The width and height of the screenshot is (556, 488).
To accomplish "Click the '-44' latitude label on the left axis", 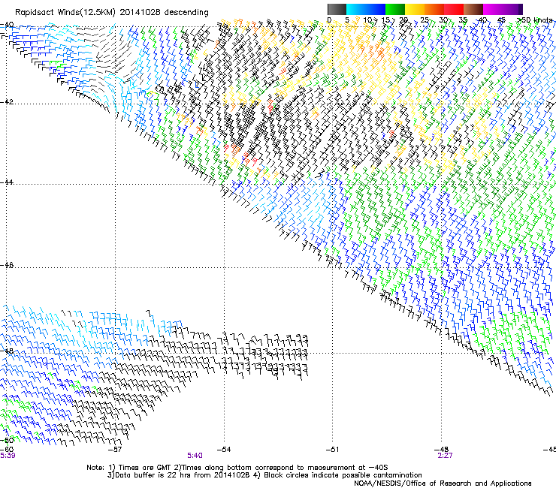I will pos(7,182).
